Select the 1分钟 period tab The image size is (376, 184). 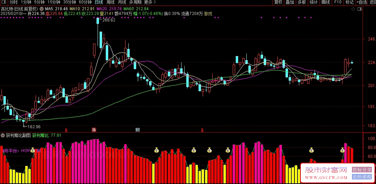click(x=26, y=2)
